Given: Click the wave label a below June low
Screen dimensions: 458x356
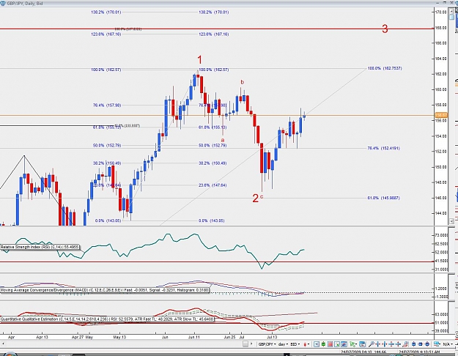Looking at the screenshot, I should point(223,140).
